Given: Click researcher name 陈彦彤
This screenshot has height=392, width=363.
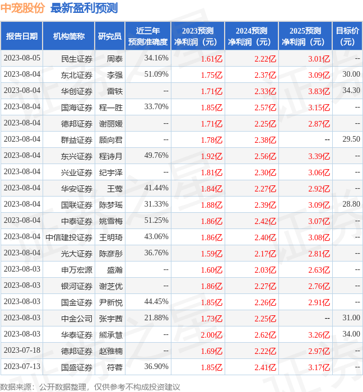Looking at the screenshot, I should click(111, 254).
